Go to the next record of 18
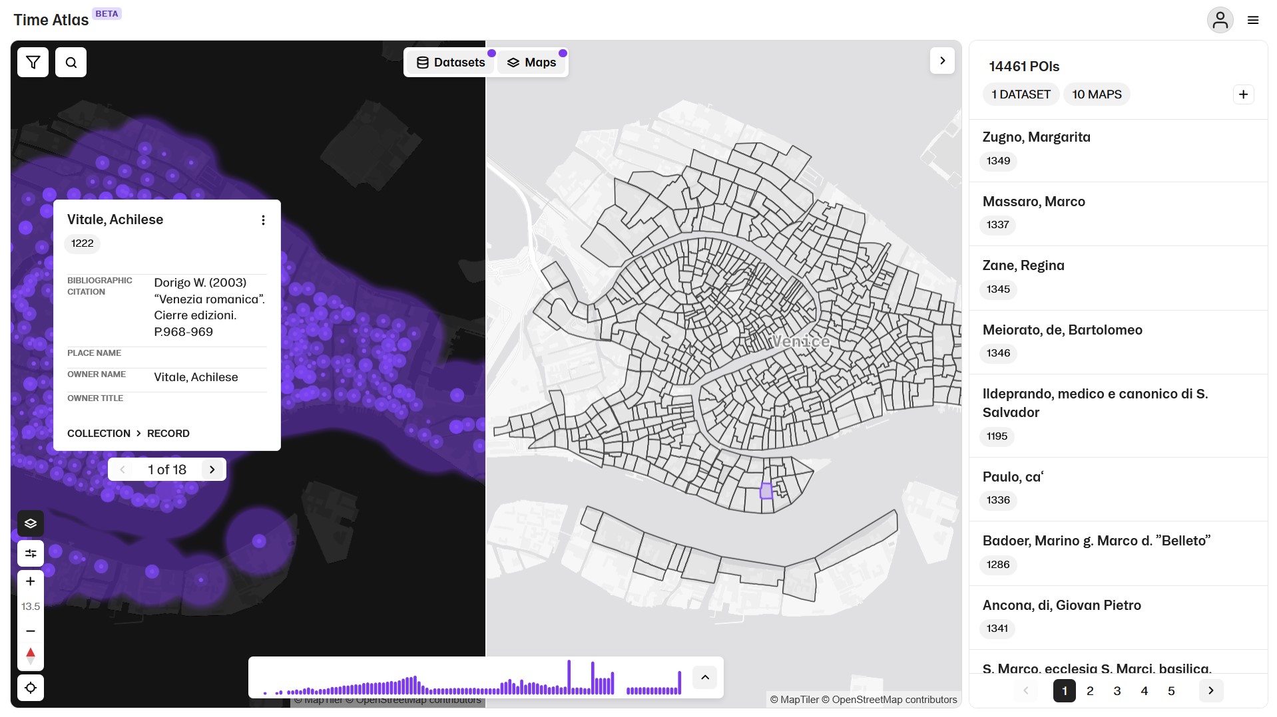The width and height of the screenshot is (1277, 717). pyautogui.click(x=212, y=470)
